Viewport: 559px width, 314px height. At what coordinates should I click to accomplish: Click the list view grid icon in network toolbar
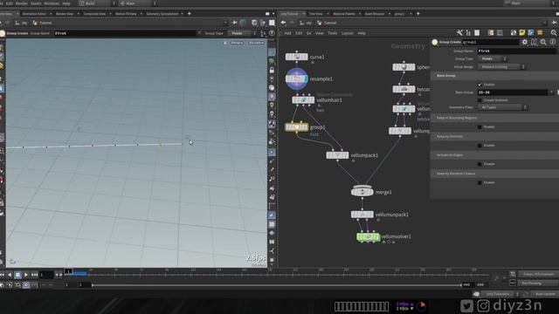[500, 33]
